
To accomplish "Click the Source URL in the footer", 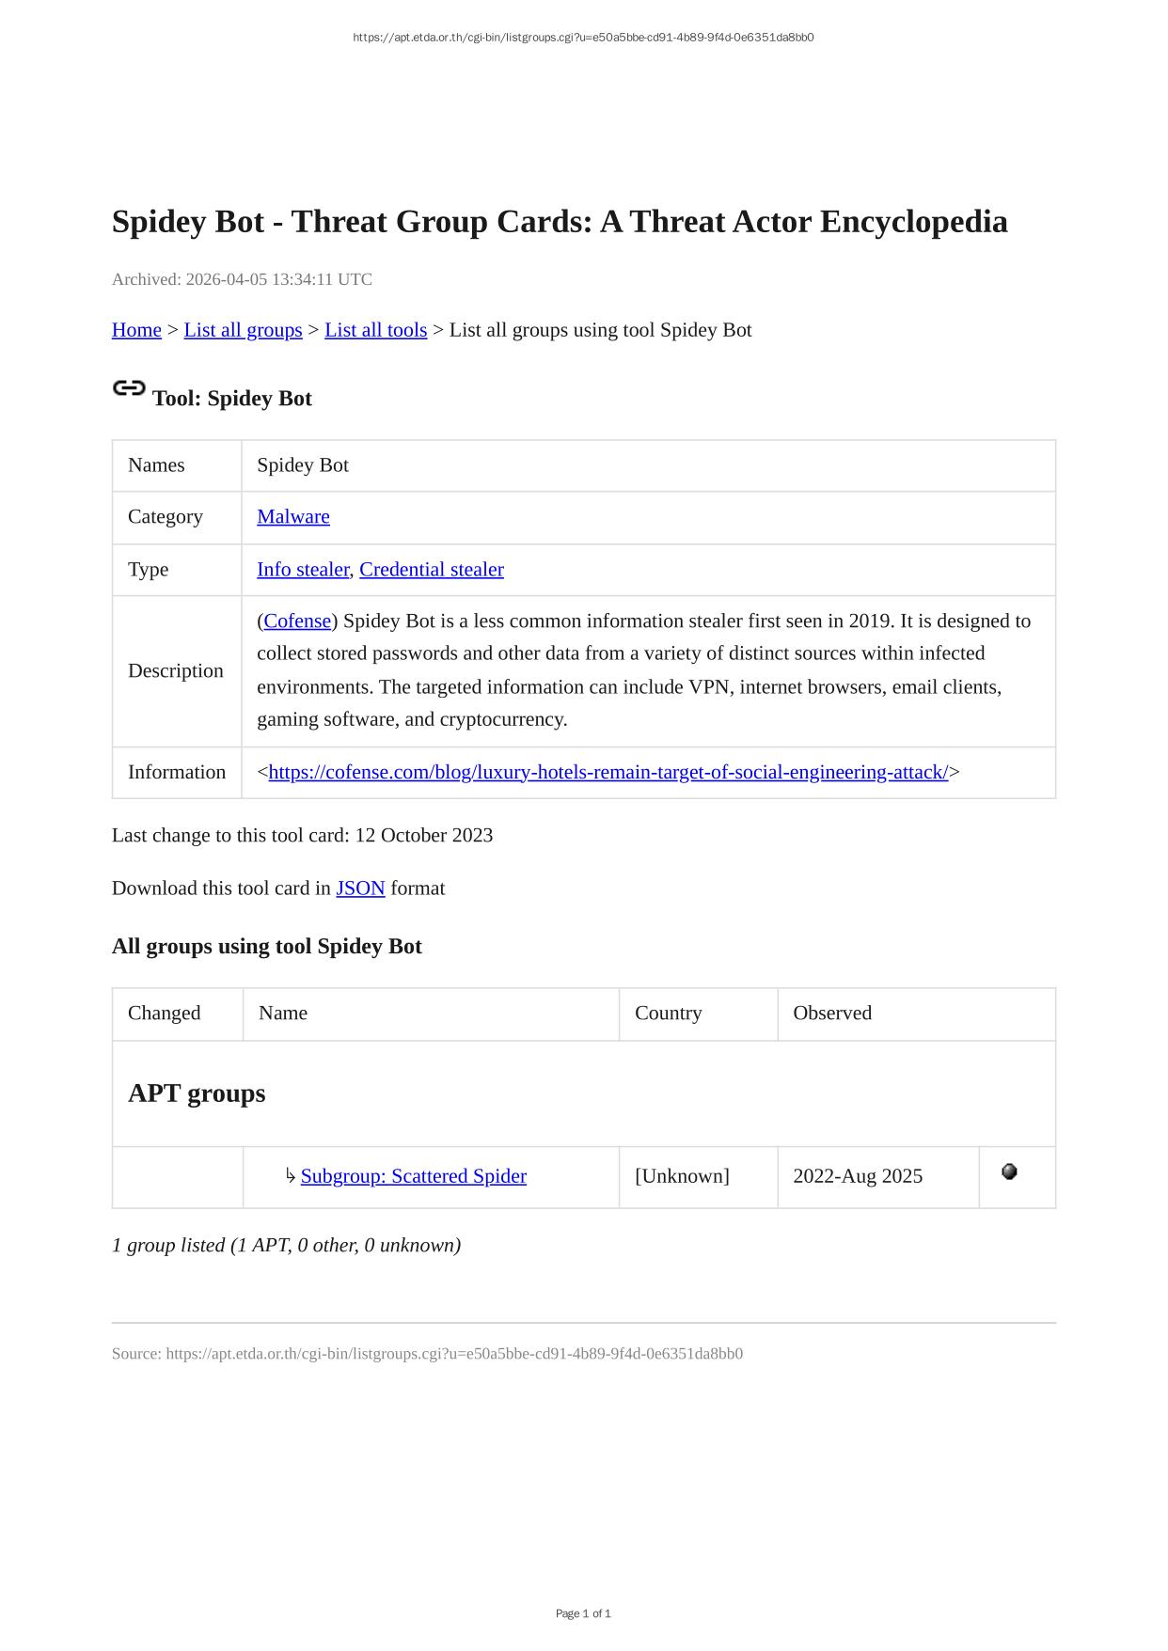I will (454, 1354).
